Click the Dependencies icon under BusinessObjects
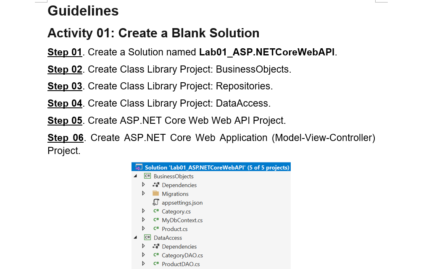The image size is (421, 269). 156,185
